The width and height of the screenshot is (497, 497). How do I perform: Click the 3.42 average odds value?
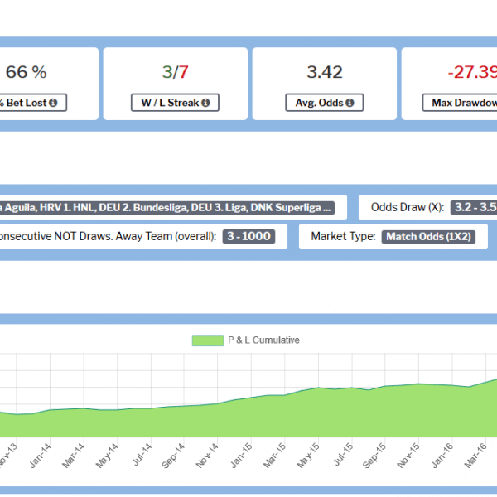pyautogui.click(x=325, y=72)
